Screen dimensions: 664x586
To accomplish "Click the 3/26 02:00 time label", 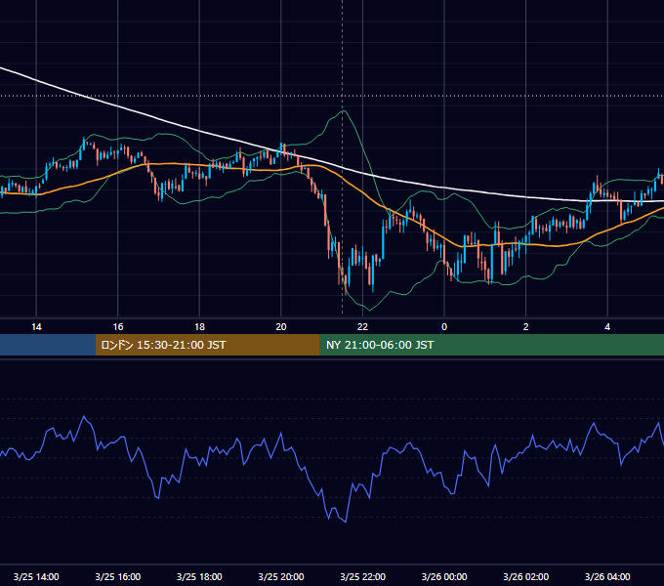I will coord(526,576).
